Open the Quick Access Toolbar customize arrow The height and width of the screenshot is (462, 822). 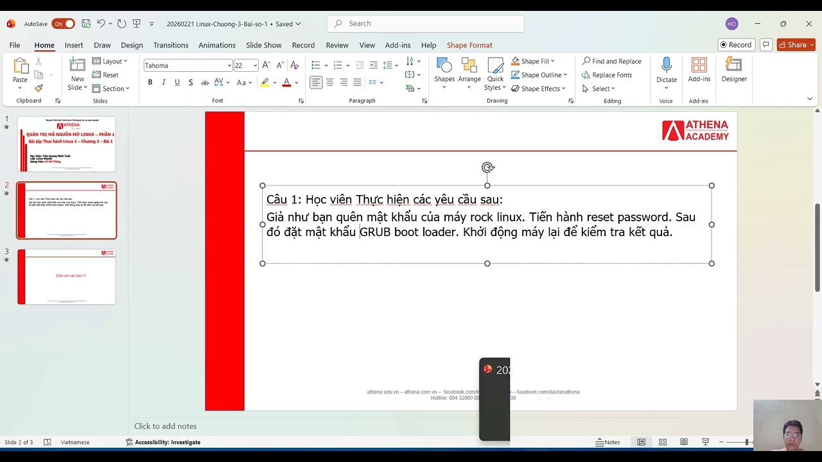pyautogui.click(x=152, y=24)
